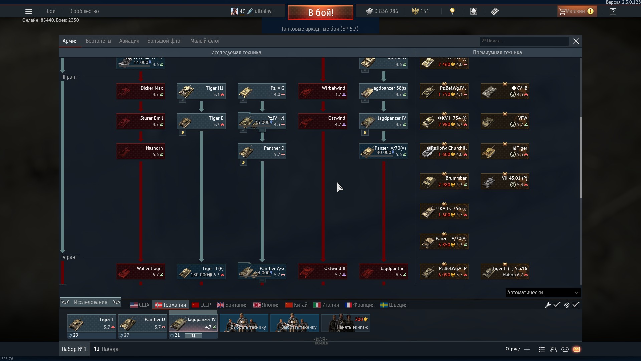The height and width of the screenshot is (361, 641).
Task: Close the research tree window
Action: (576, 41)
